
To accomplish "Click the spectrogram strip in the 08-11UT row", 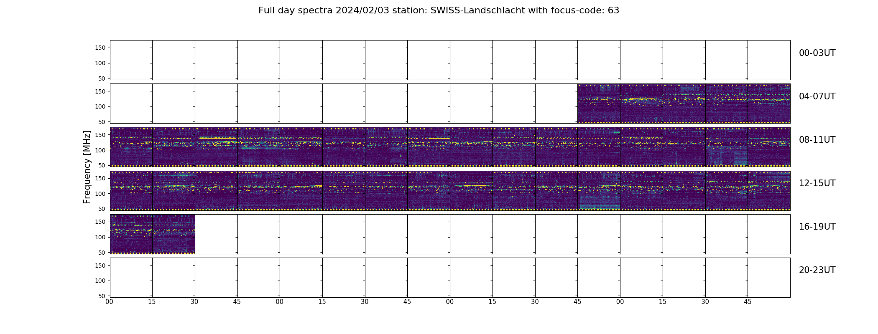I will pyautogui.click(x=450, y=147).
